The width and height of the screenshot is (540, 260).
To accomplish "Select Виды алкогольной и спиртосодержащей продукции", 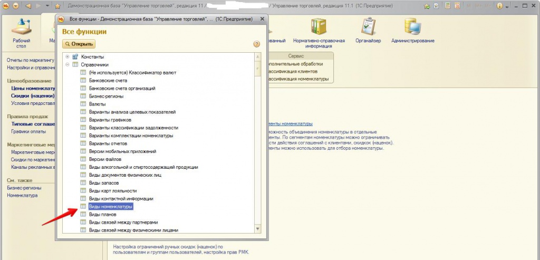I will pos(143,167).
